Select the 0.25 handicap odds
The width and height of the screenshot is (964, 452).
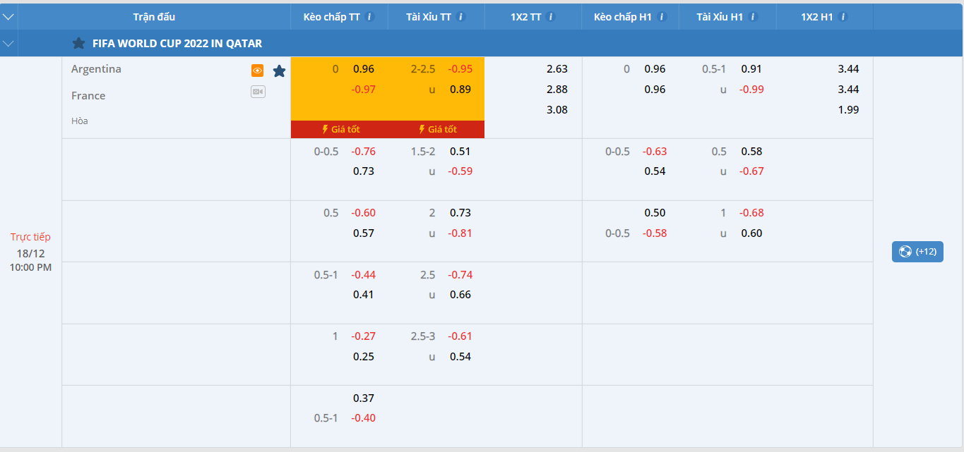click(x=364, y=357)
